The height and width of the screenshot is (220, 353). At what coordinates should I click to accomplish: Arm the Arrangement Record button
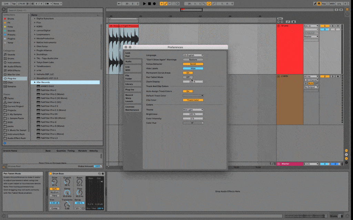154,3
